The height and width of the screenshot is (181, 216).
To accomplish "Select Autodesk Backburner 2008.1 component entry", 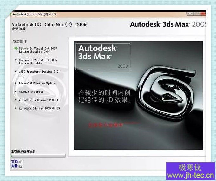I will (x=38, y=100).
